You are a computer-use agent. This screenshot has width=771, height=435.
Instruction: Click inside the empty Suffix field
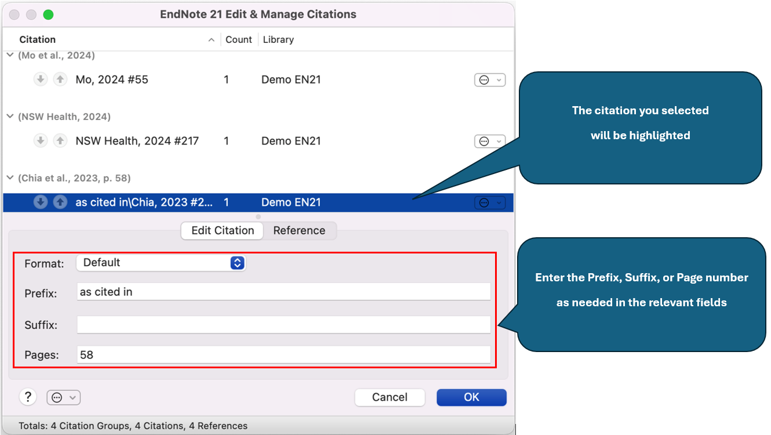tap(283, 324)
